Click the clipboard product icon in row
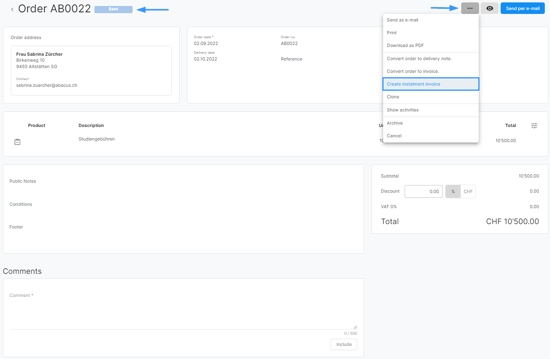550x359 pixels. [18, 142]
